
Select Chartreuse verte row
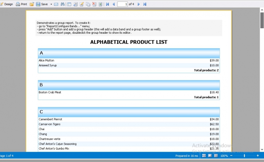(129, 139)
